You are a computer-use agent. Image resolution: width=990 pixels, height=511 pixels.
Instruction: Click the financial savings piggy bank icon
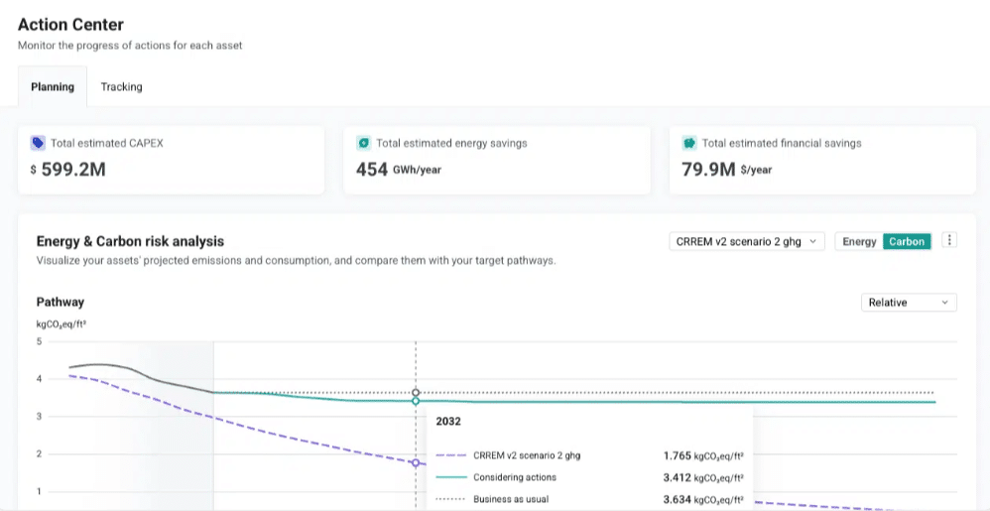689,144
